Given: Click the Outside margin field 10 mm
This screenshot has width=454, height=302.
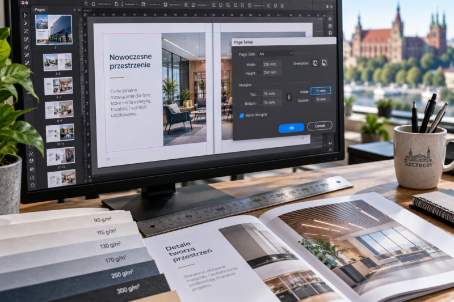Looking at the screenshot, I should [x=322, y=99].
